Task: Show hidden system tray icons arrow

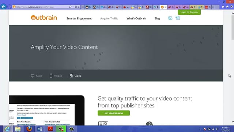Action: pos(200,129)
